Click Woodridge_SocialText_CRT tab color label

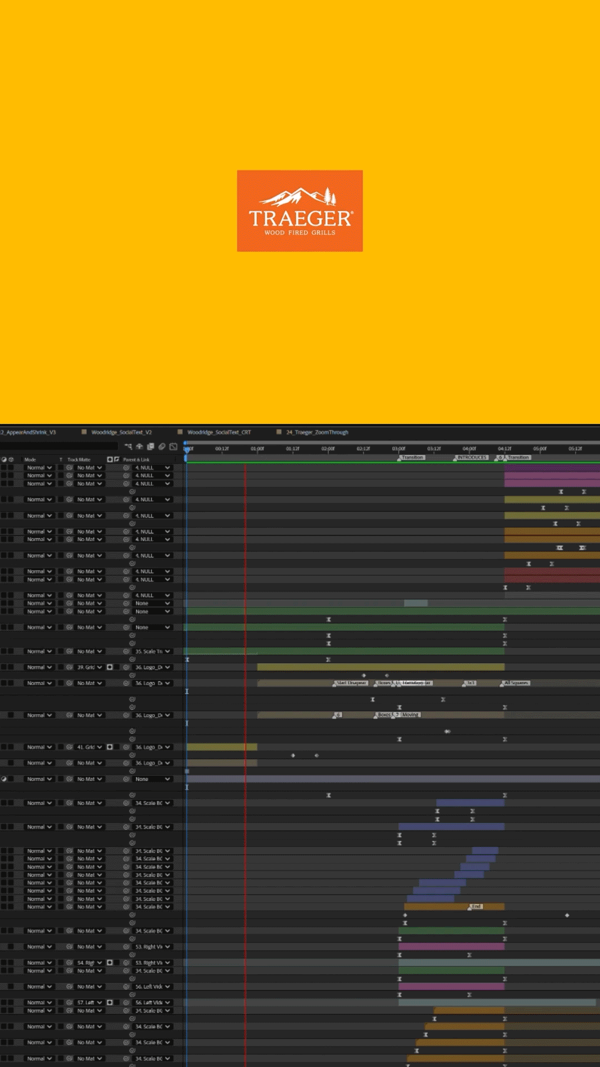click(x=180, y=432)
